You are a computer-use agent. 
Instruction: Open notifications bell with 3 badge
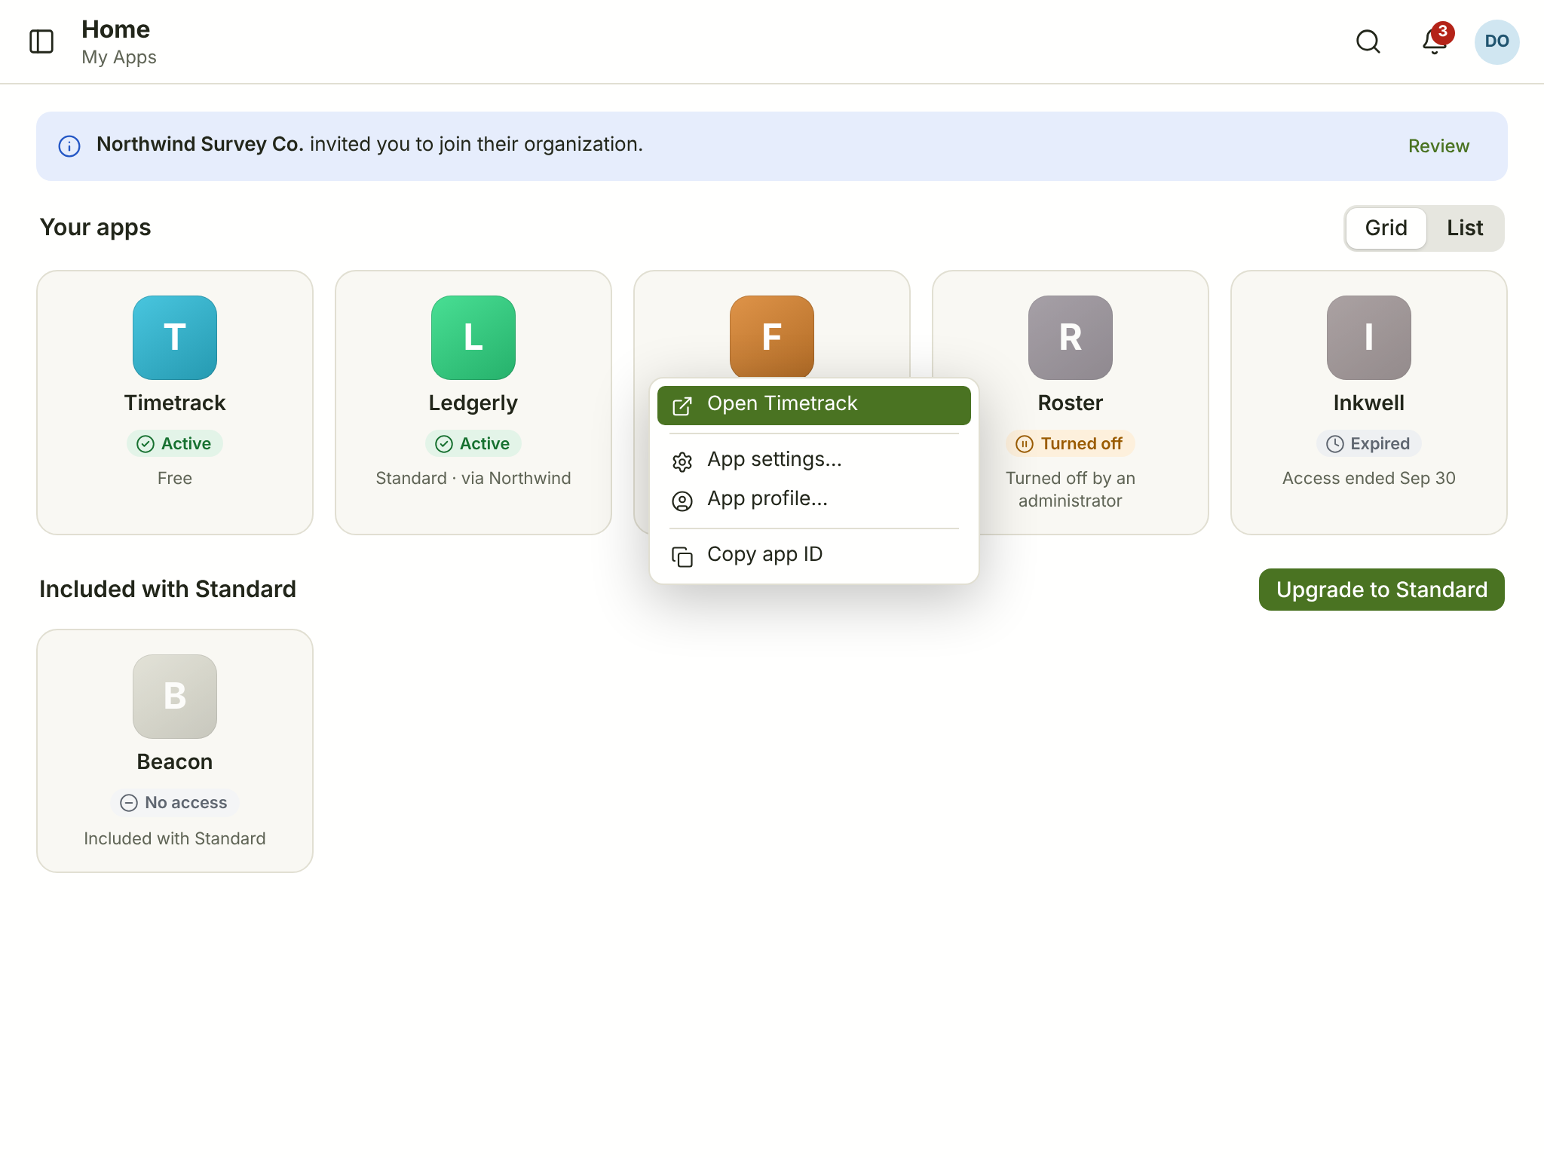coord(1435,40)
